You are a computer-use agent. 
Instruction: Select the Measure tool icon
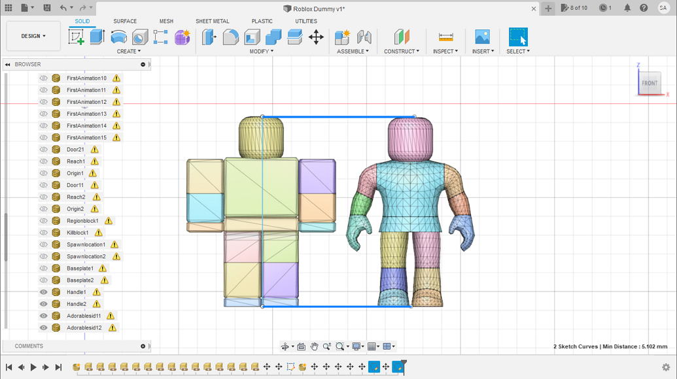pyautogui.click(x=445, y=37)
